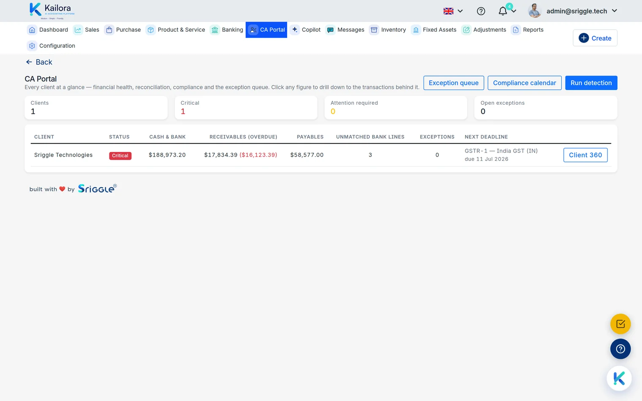642x401 pixels.
Task: Open Client 360 for Sriggle Technologies
Action: (x=585, y=155)
